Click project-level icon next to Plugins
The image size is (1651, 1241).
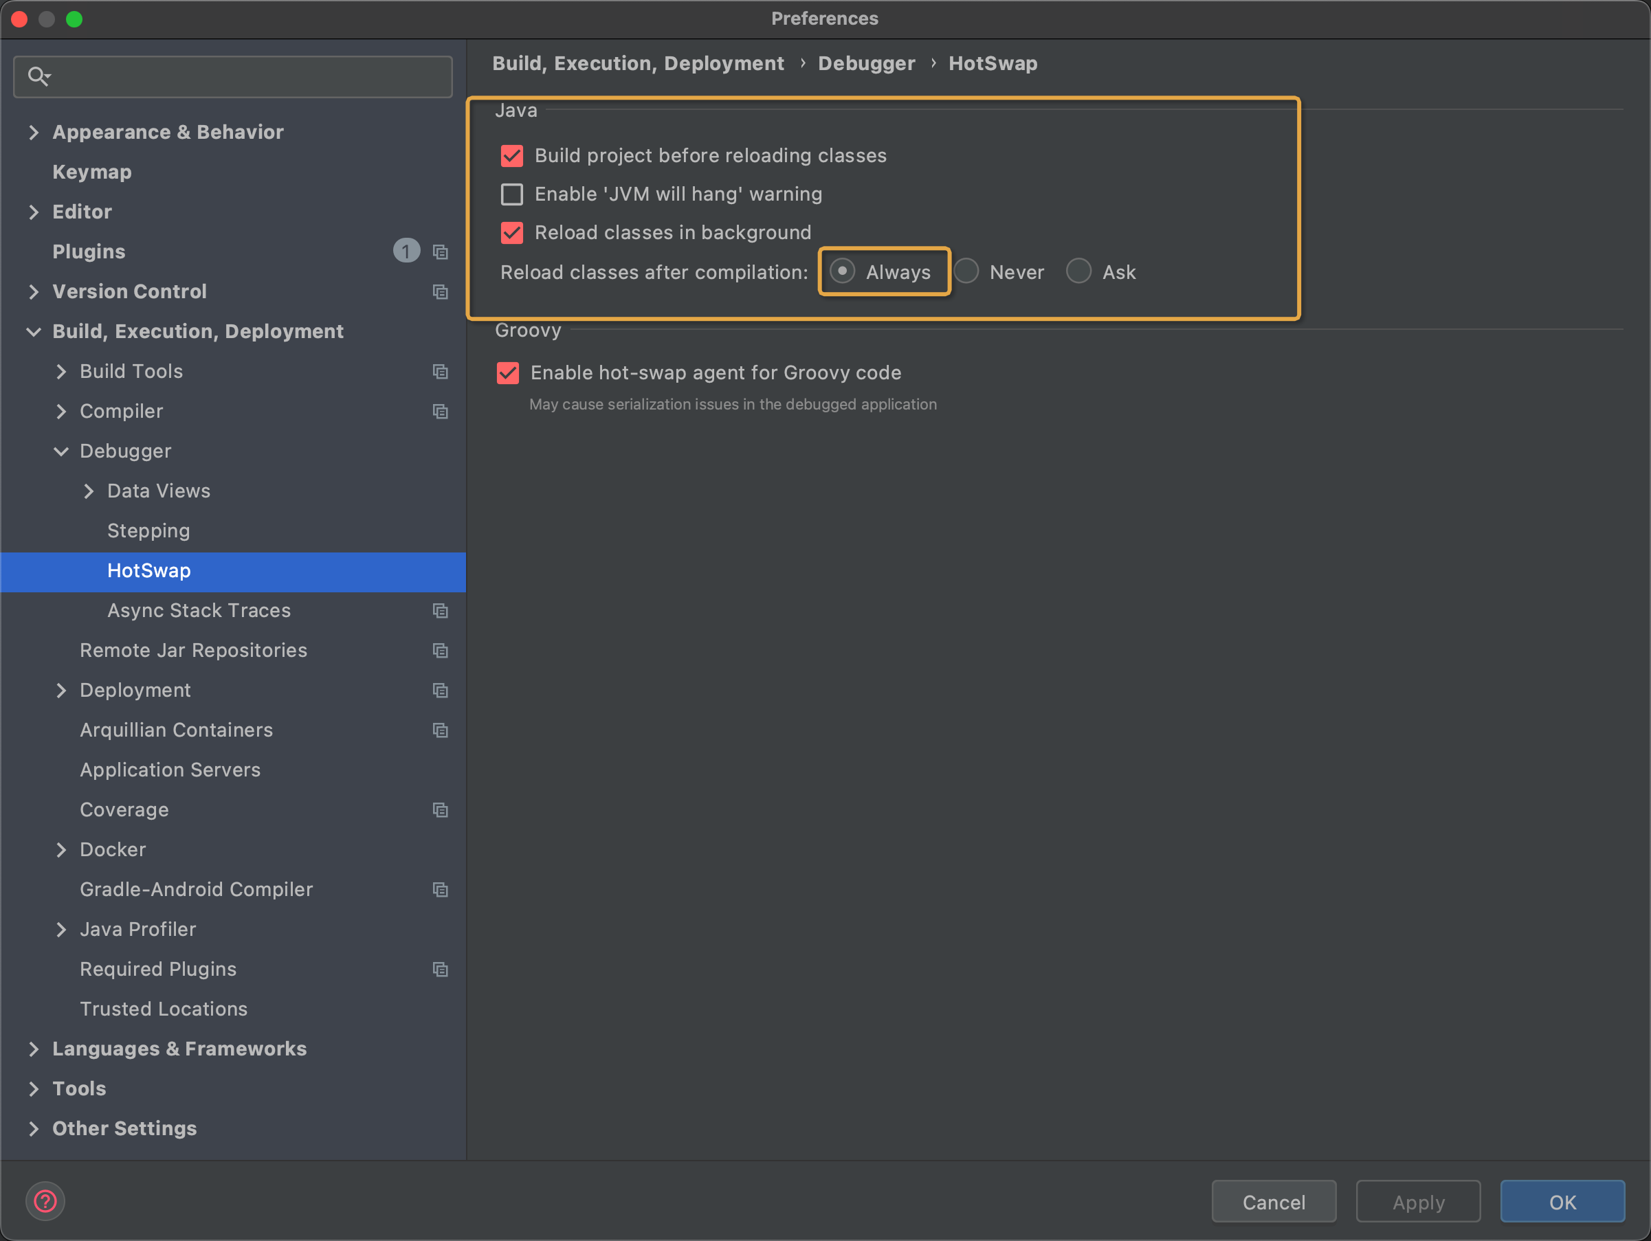pyautogui.click(x=441, y=252)
